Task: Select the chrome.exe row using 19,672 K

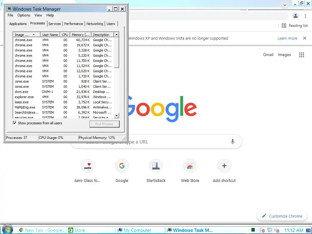Action: click(63, 45)
